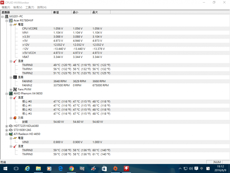Click the ST3160812AS hard disk icon

pyautogui.click(x=11, y=130)
